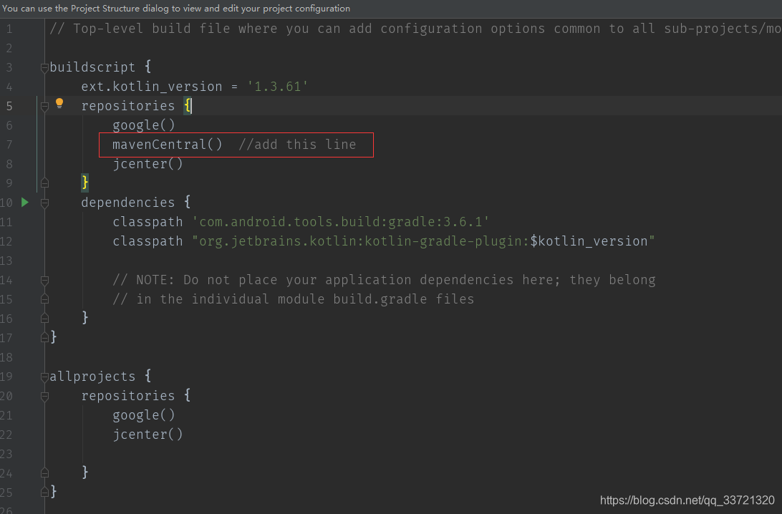Click google() on line 6

pyautogui.click(x=144, y=125)
